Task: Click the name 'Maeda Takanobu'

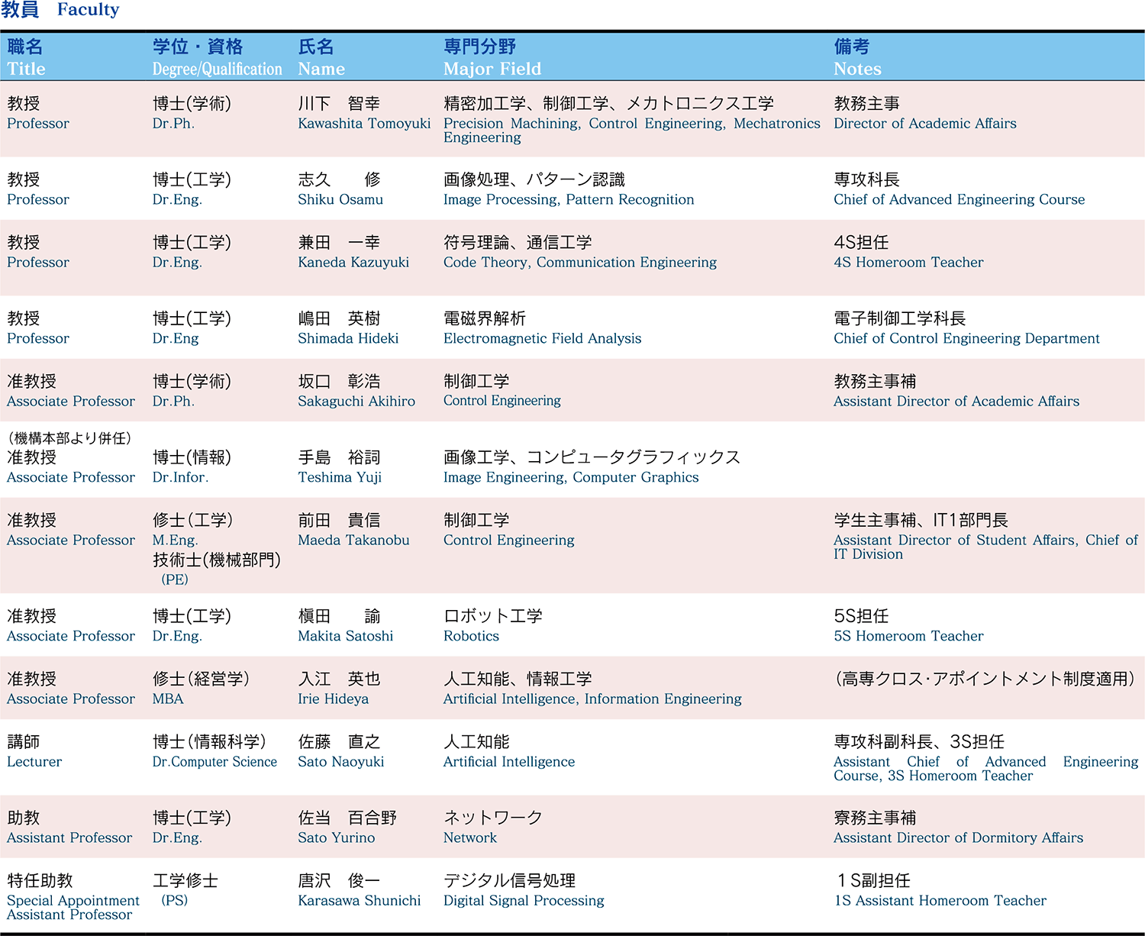Action: point(353,540)
